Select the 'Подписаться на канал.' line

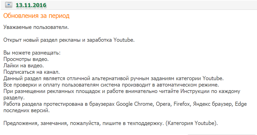pos(31,72)
